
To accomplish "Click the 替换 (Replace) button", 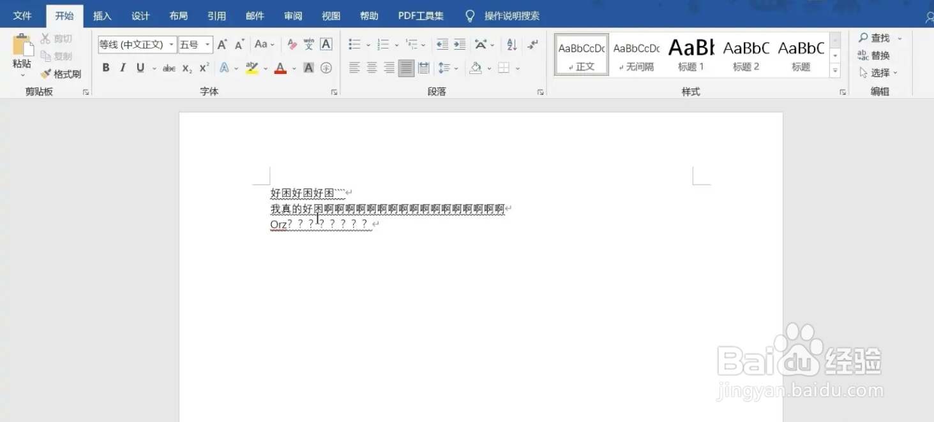I will 873,55.
